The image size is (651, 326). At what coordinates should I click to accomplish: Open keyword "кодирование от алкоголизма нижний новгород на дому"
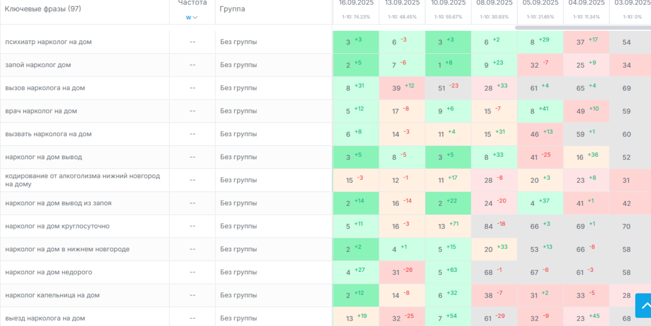click(82, 180)
